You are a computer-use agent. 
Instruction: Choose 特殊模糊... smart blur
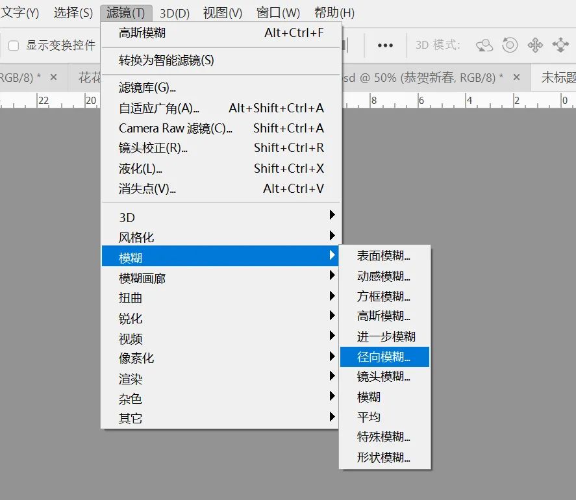384,437
